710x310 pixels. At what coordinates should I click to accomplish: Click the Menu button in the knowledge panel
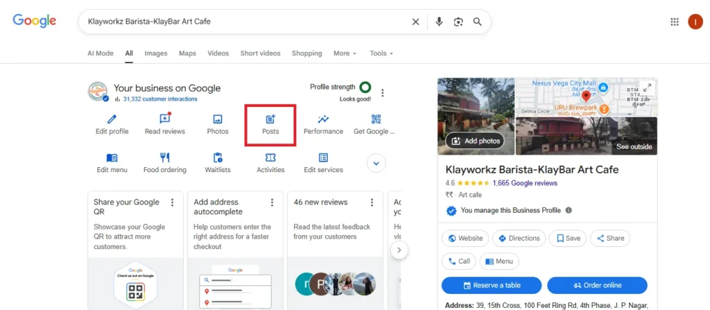point(499,261)
